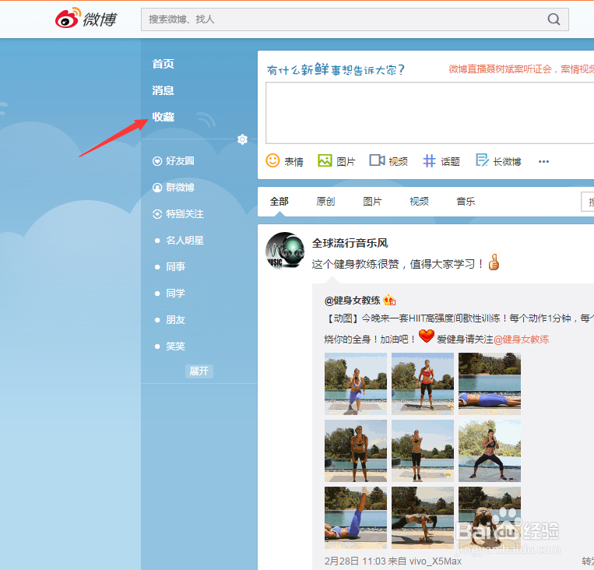The width and height of the screenshot is (594, 570).
Task: Open vivo_X5Max source link
Action: coord(436,561)
